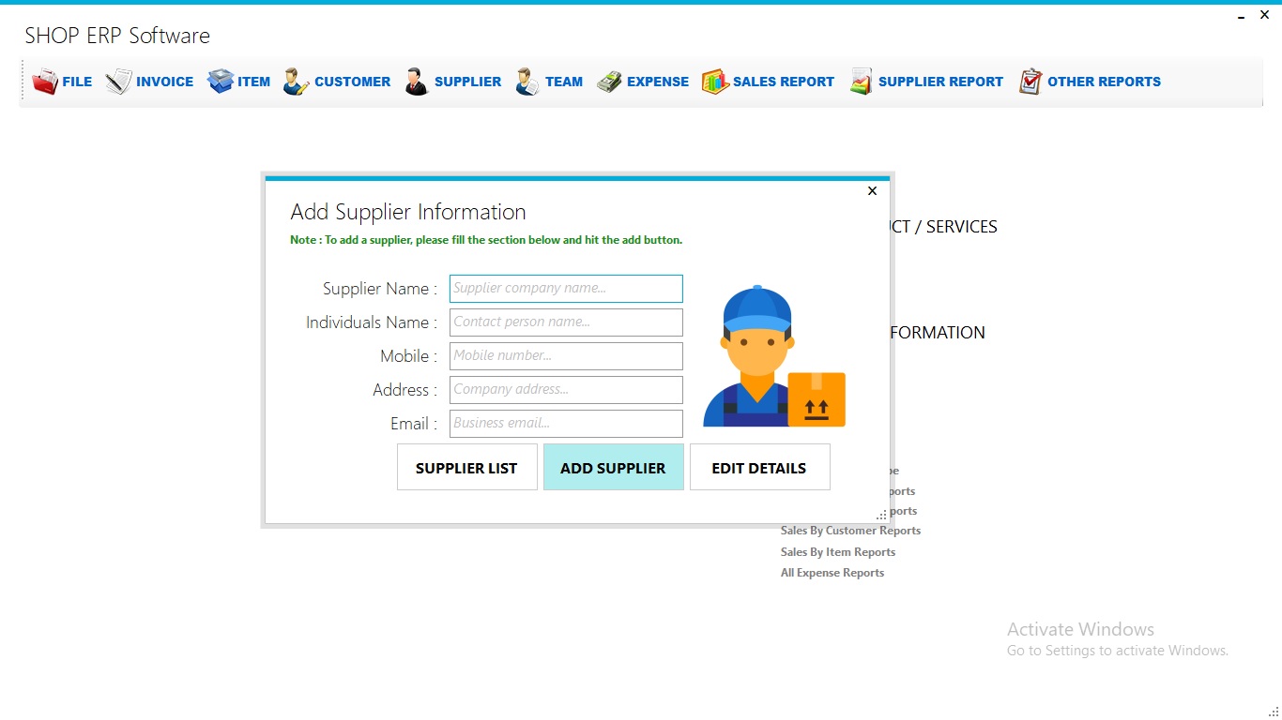
Task: Click the Supplier Name input field
Action: (565, 289)
